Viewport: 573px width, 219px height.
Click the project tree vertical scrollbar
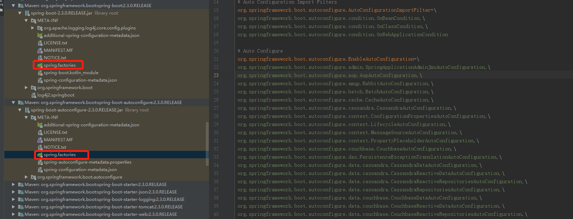pos(207,143)
